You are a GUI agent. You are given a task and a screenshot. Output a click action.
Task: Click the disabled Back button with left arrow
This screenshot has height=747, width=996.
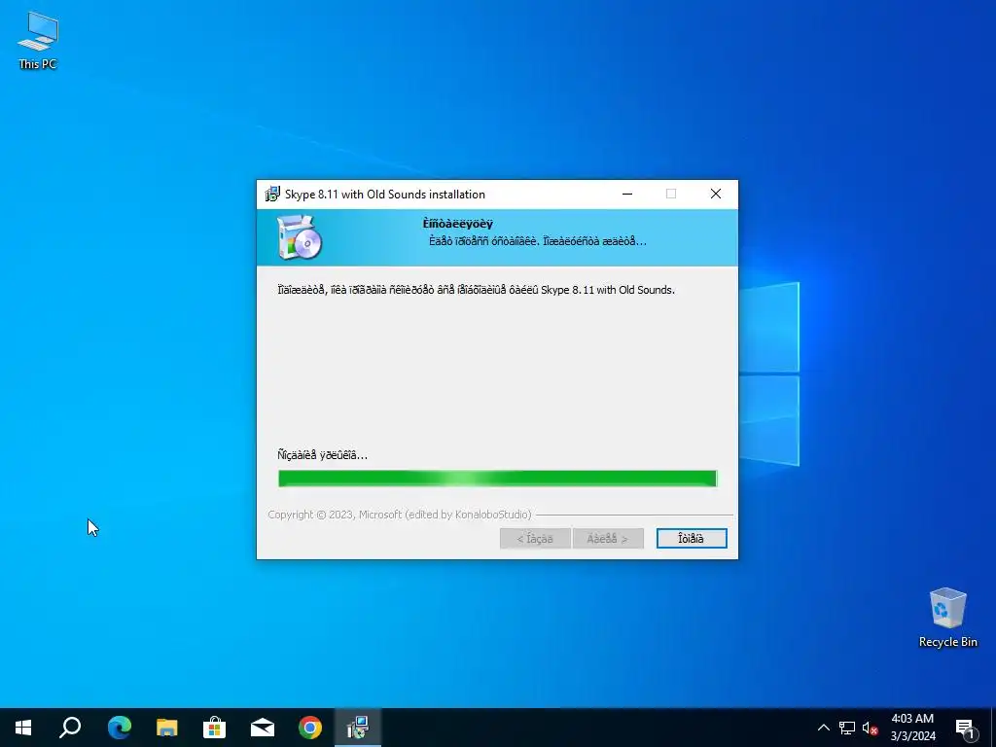[x=535, y=538]
